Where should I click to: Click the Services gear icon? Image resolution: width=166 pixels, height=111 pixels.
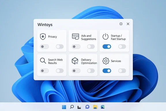(x=106, y=61)
